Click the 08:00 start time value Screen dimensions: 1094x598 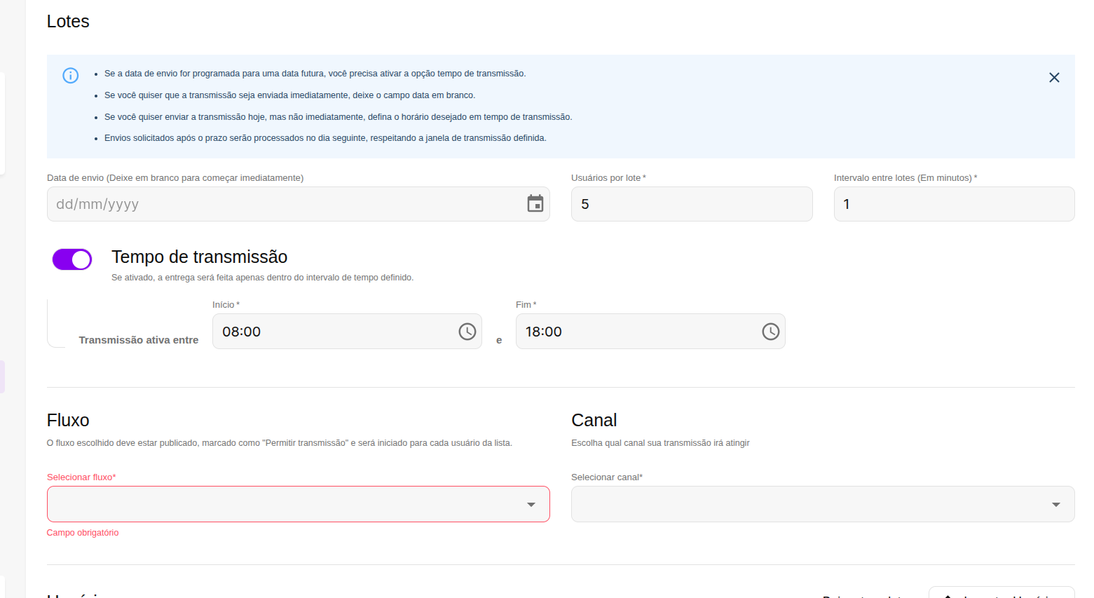pyautogui.click(x=242, y=332)
